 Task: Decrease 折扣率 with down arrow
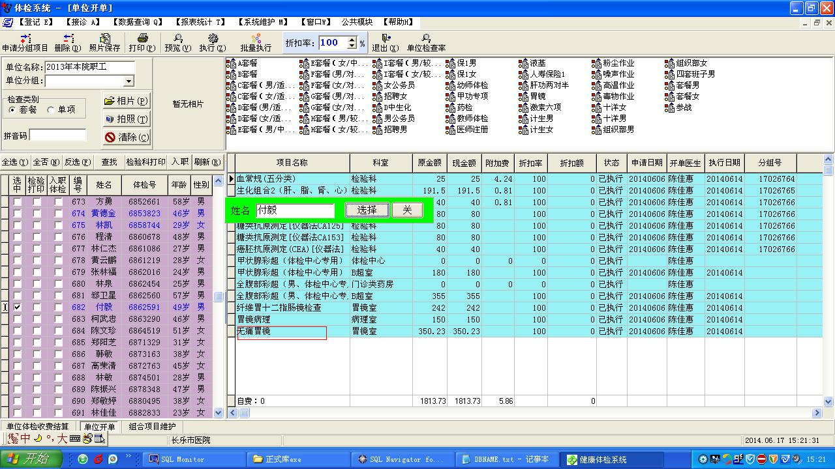point(352,46)
